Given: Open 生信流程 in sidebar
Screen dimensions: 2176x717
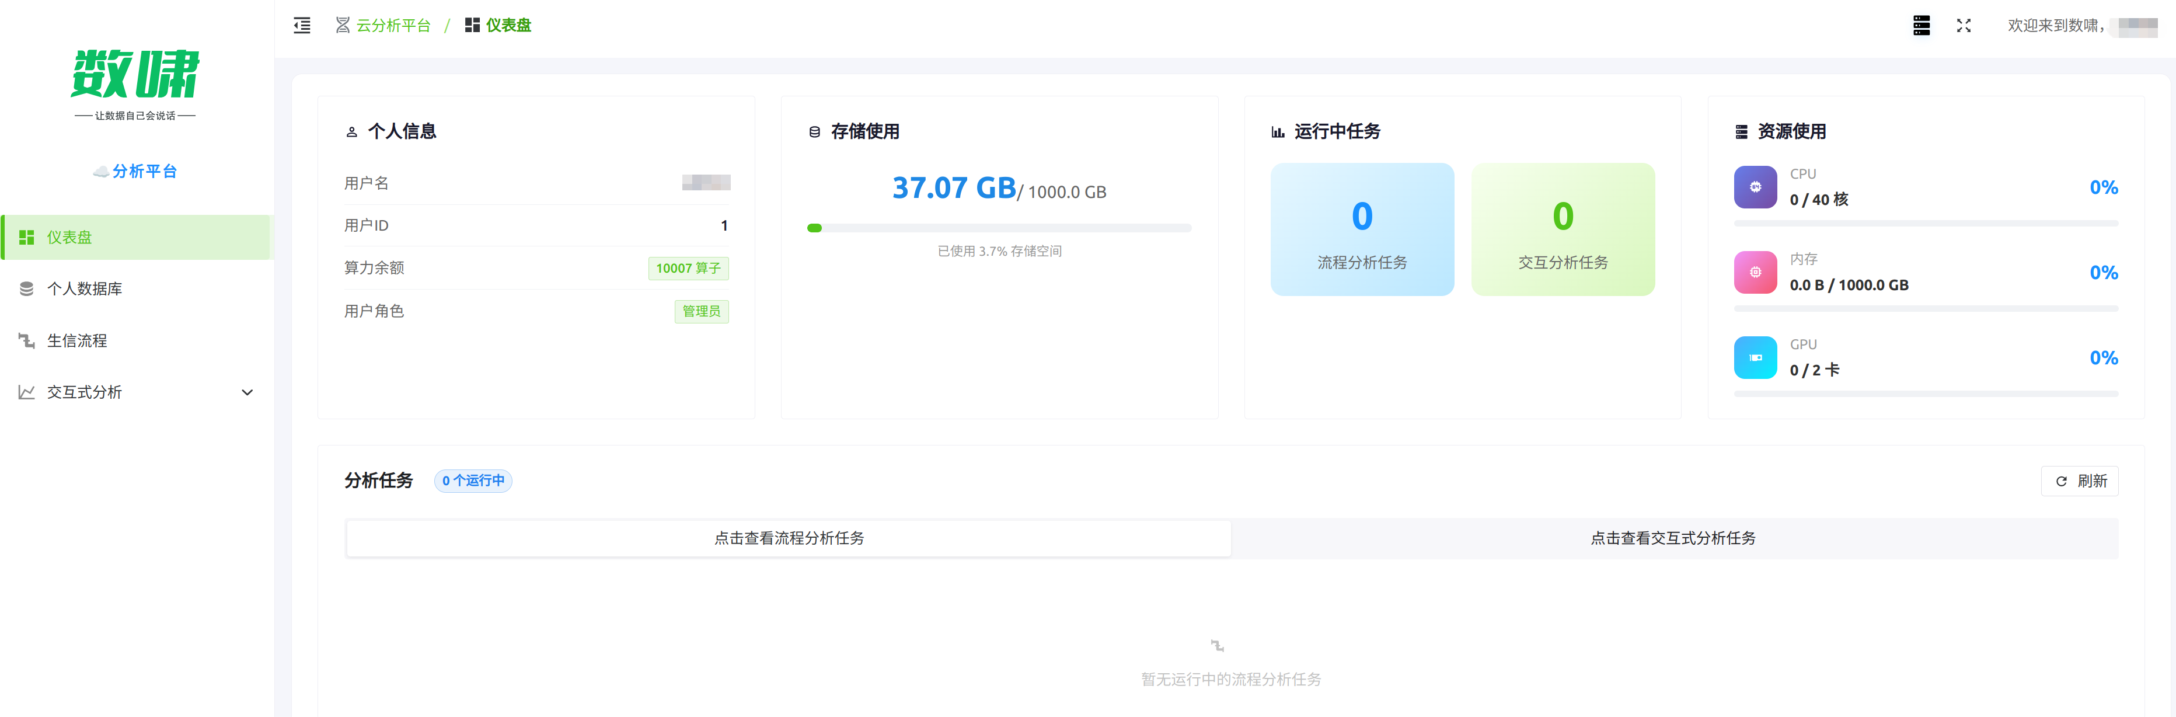Looking at the screenshot, I should (77, 340).
